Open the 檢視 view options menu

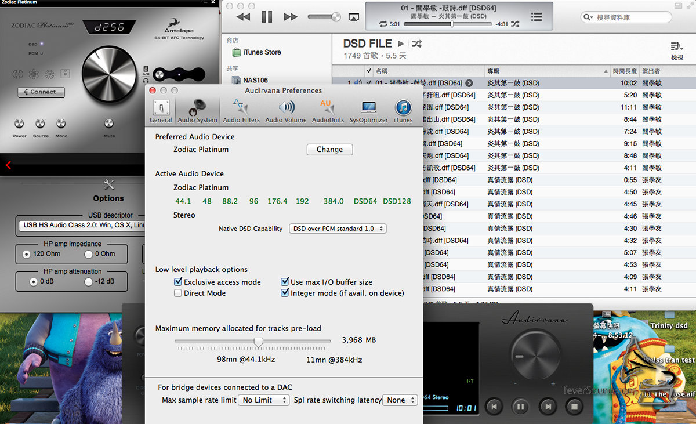coord(676,50)
